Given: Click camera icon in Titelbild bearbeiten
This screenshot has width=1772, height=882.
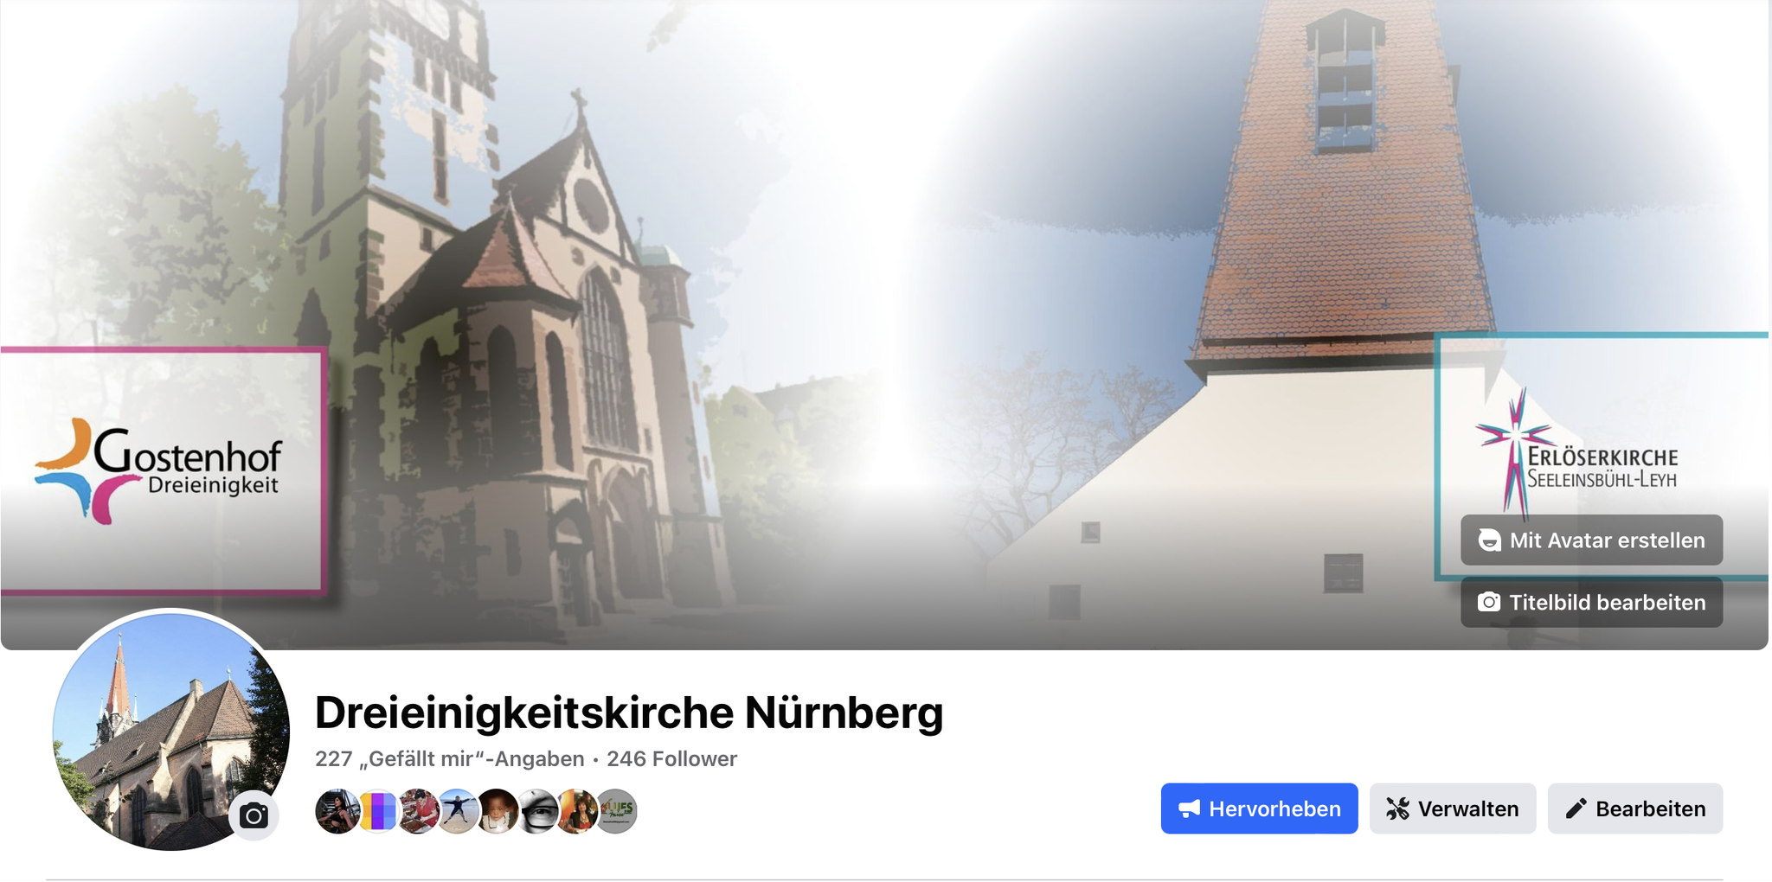Looking at the screenshot, I should click(x=1488, y=603).
